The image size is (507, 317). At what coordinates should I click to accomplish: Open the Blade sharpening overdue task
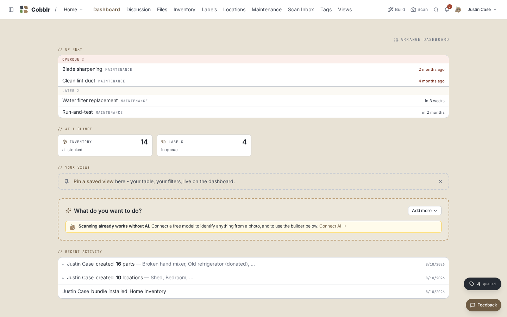coord(254,69)
